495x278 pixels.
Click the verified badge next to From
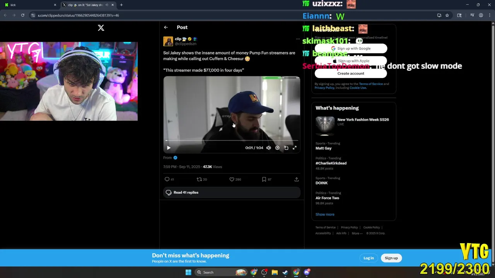coord(175,158)
